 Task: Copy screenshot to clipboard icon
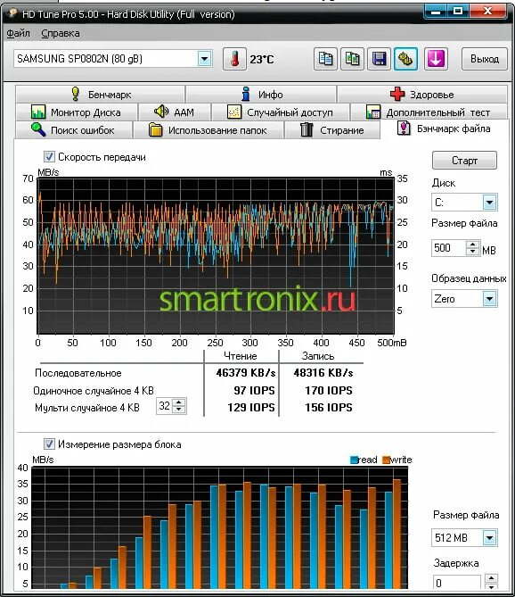tap(352, 59)
